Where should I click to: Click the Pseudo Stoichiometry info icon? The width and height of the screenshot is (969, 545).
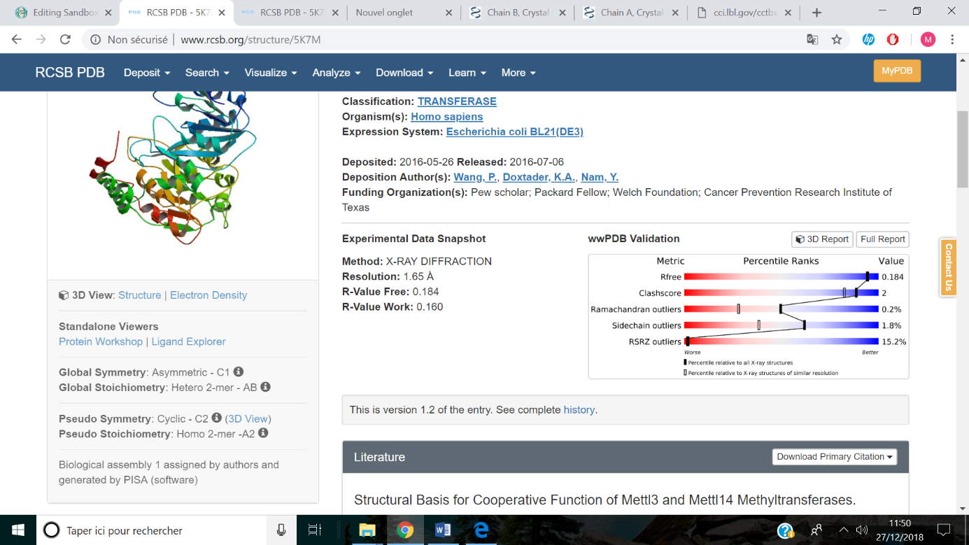(x=263, y=433)
